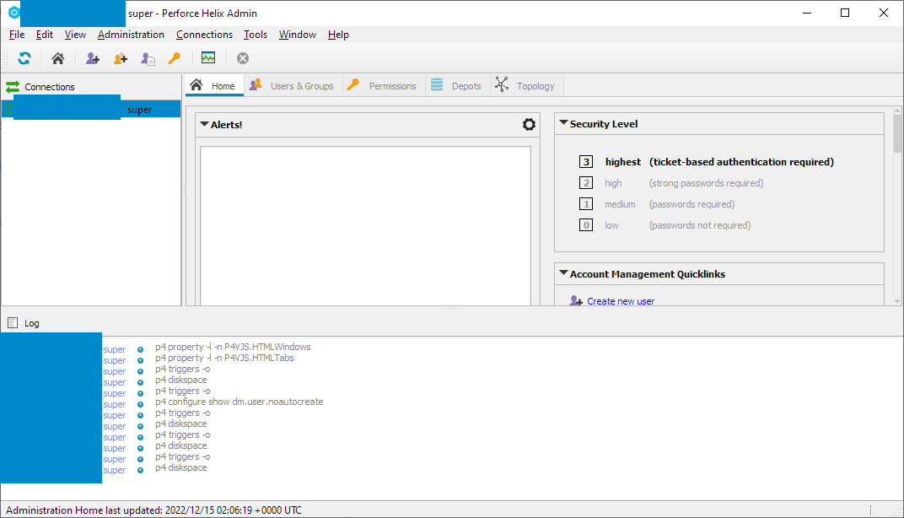Click the last 'p4 diskspace' log entry
The height and width of the screenshot is (518, 904).
point(181,467)
